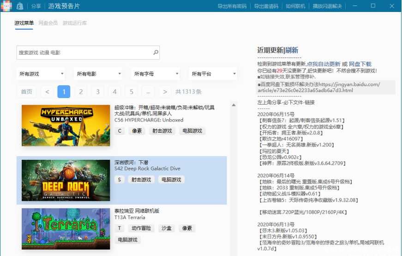This screenshot has height=256, width=402.
Task: Go to 首页 first page
Action: (x=27, y=92)
